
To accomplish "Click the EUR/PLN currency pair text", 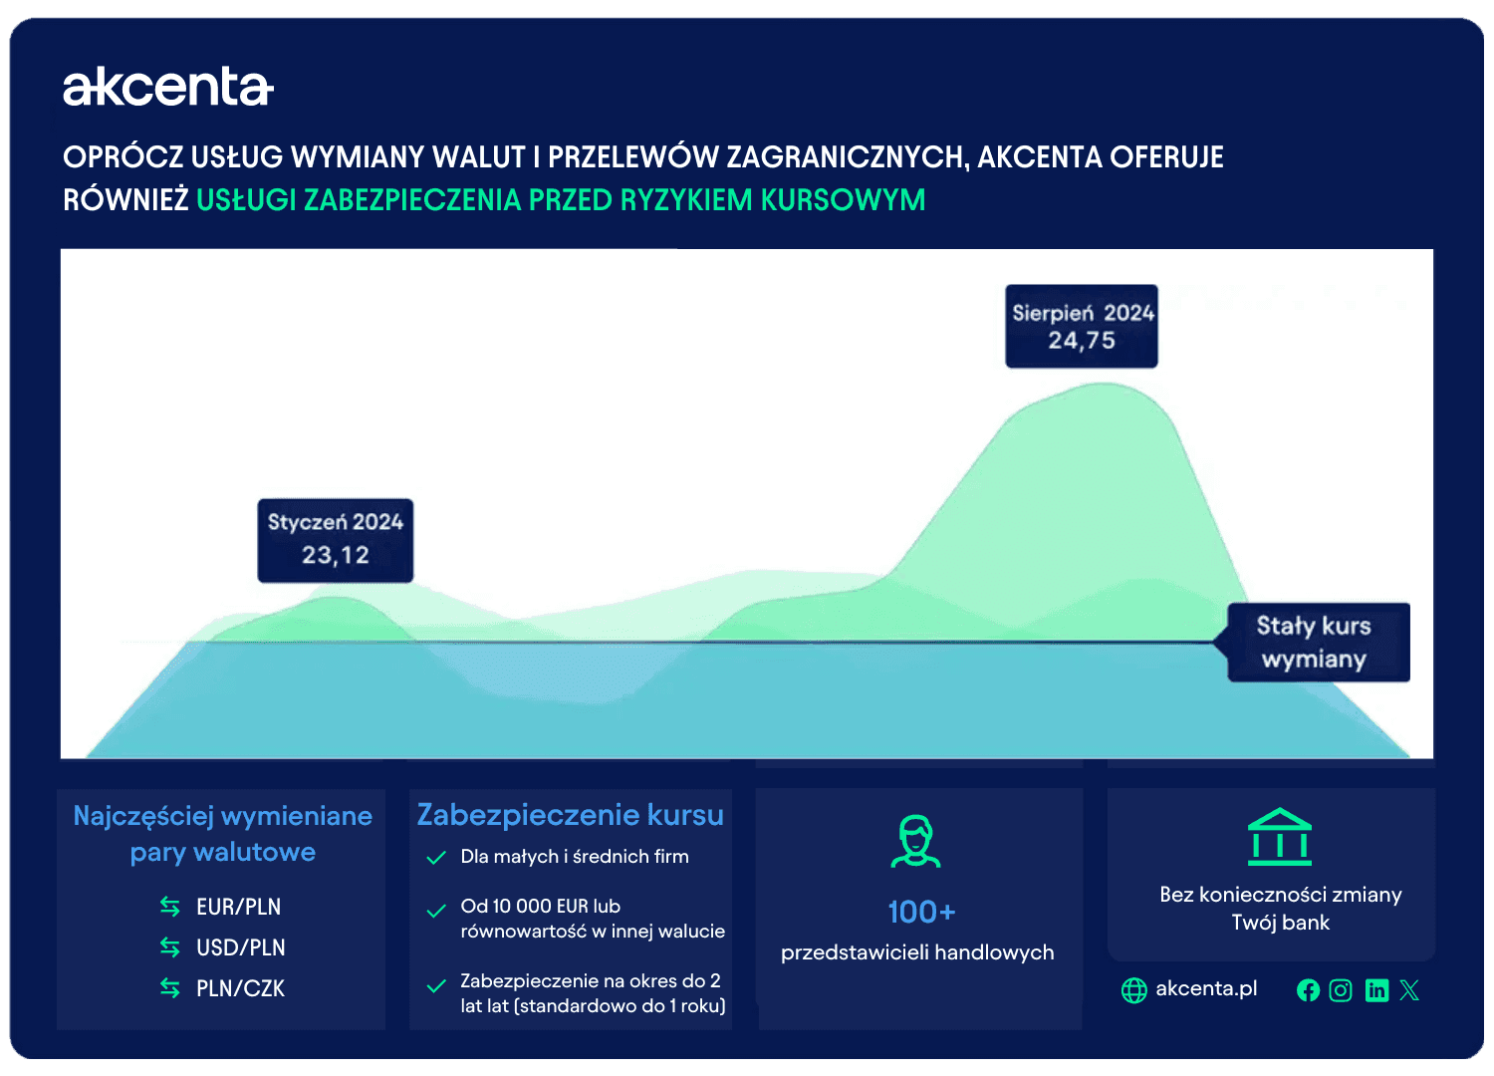I will point(239,907).
